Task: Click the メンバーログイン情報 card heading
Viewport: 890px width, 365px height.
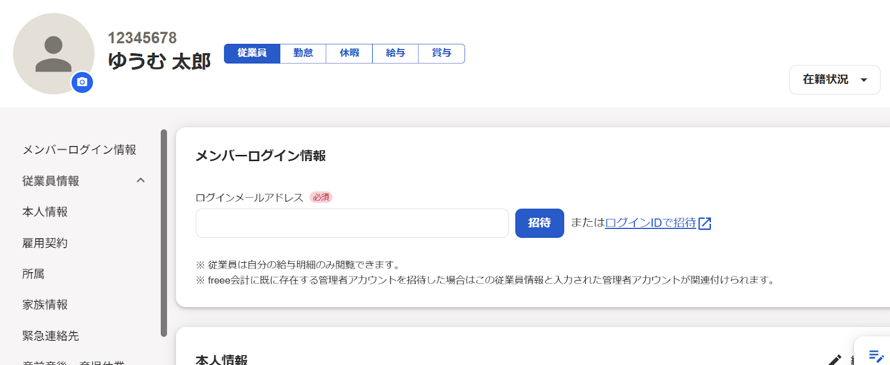Action: [260, 156]
